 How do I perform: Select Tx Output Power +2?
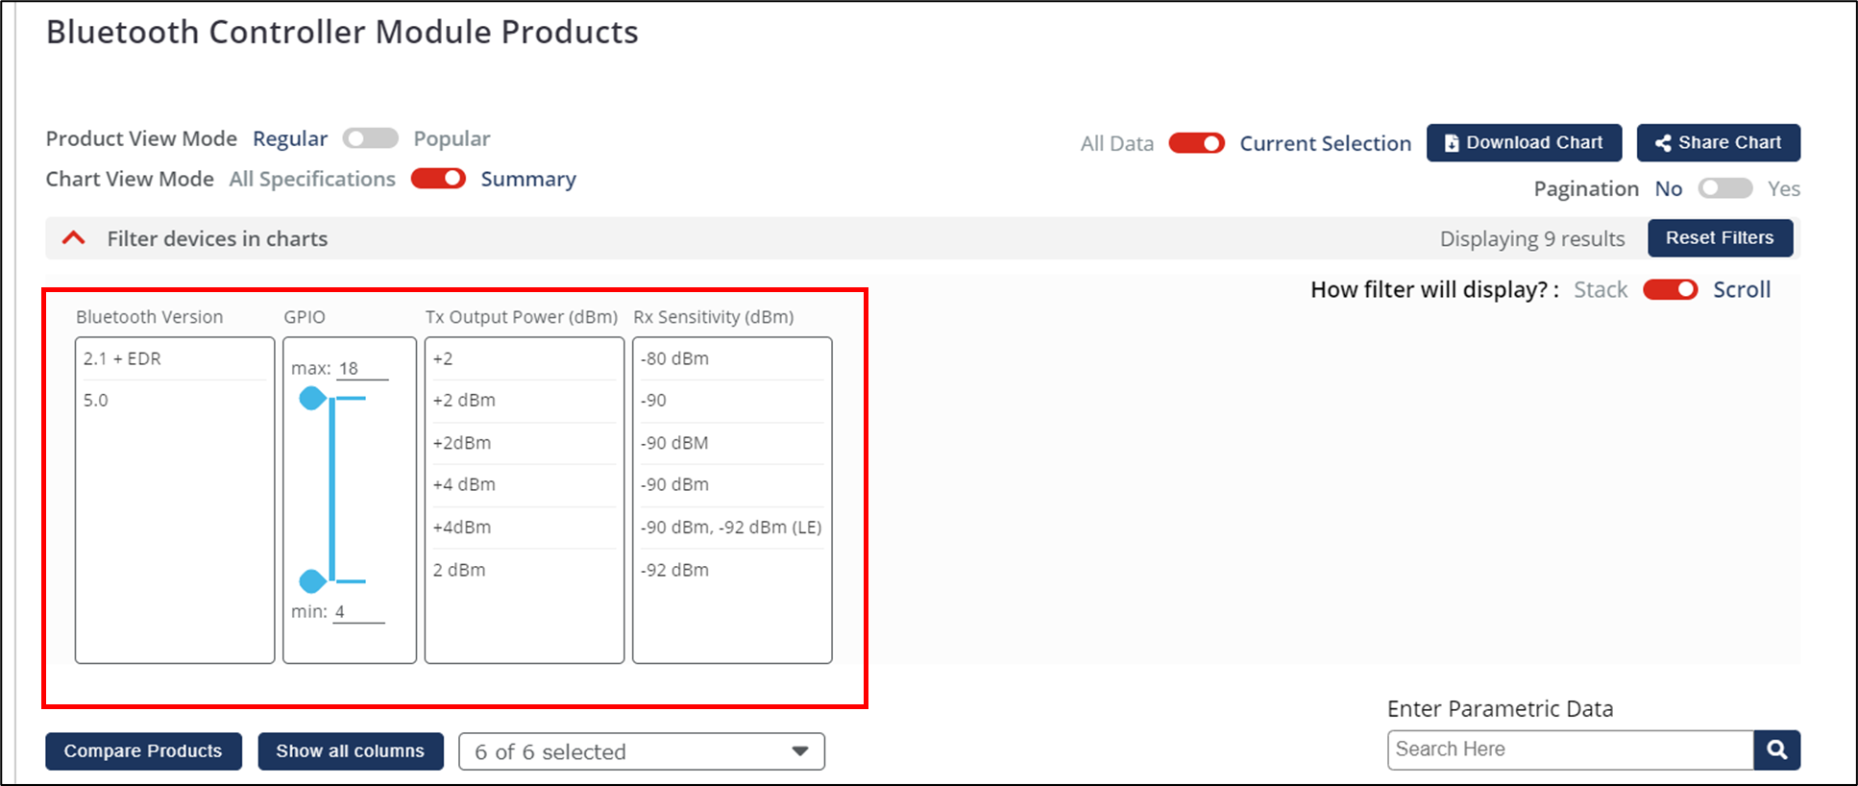coord(525,358)
